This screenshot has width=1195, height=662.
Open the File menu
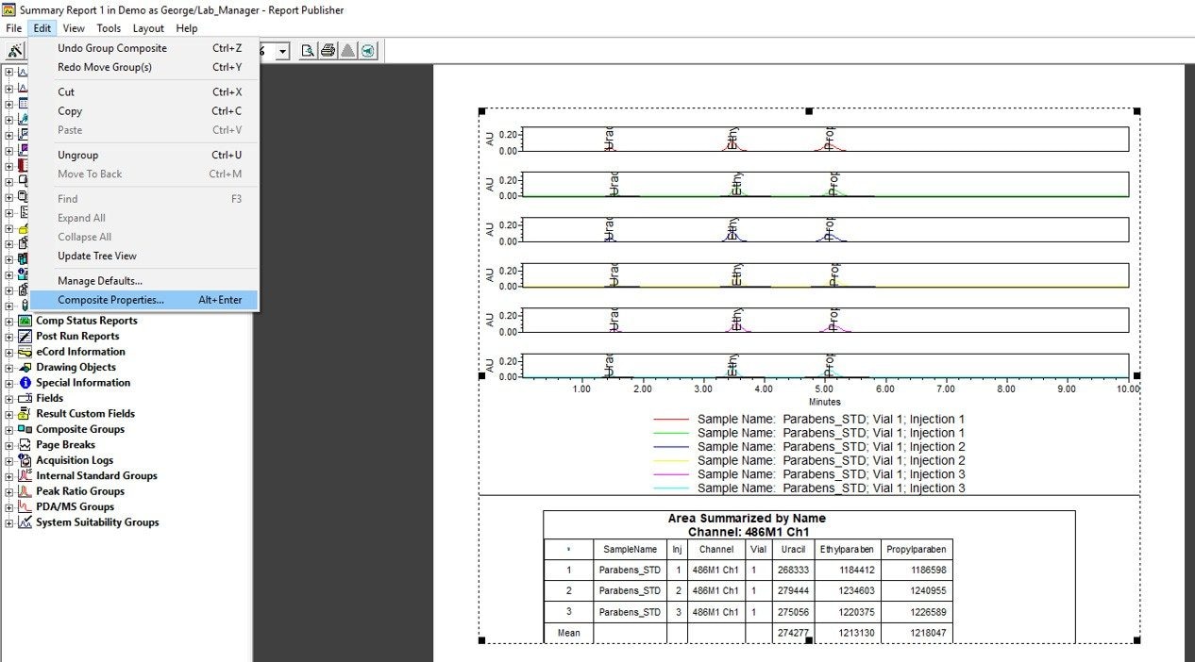pos(13,28)
